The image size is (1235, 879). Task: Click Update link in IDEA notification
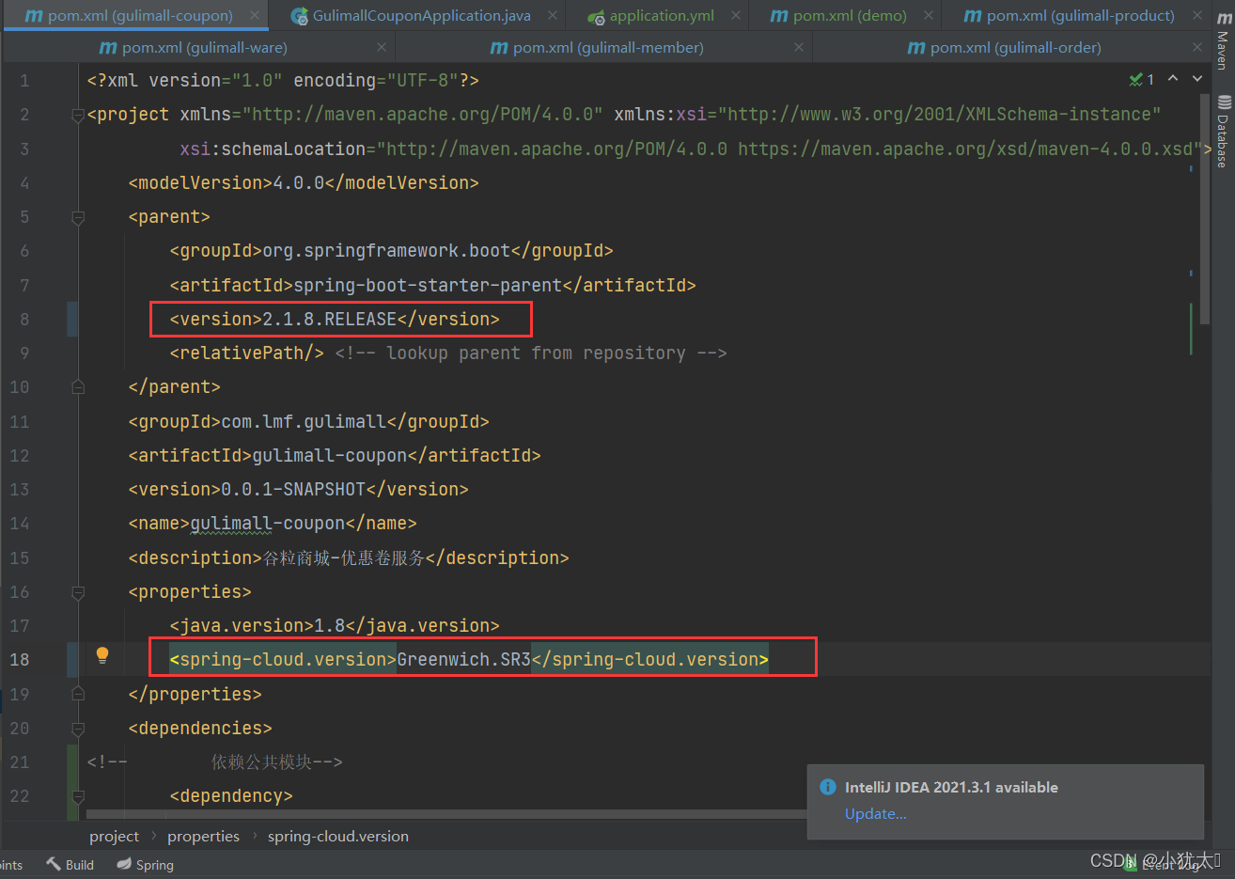pyautogui.click(x=875, y=814)
